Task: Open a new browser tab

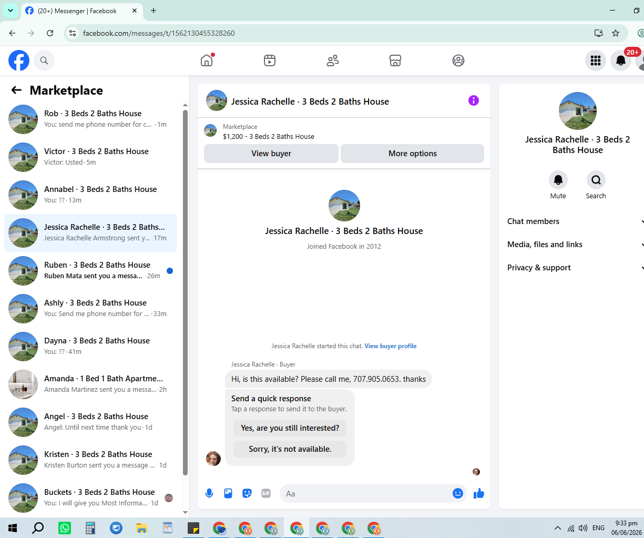Action: point(154,11)
